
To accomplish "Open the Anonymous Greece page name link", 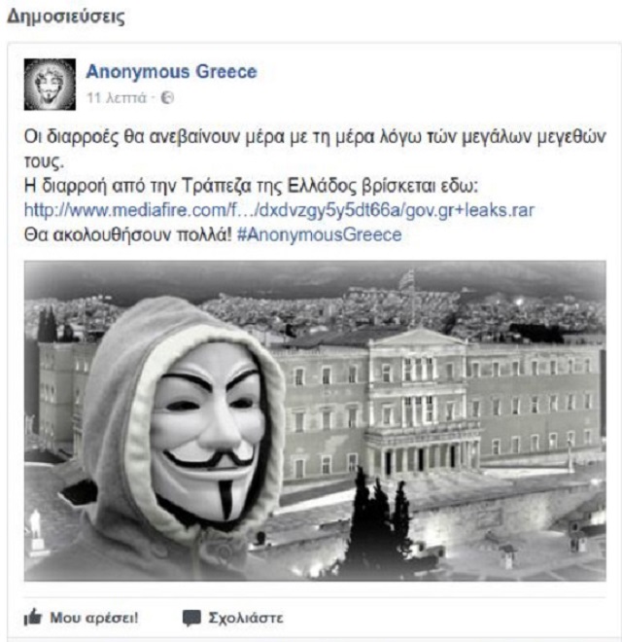I will 171,72.
